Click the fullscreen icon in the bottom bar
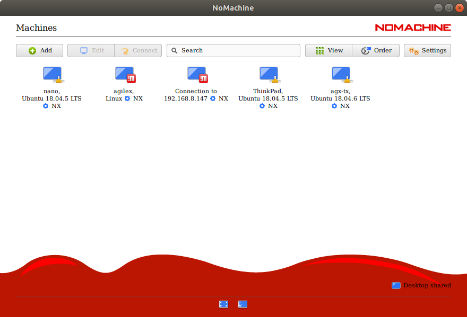 tap(223, 304)
